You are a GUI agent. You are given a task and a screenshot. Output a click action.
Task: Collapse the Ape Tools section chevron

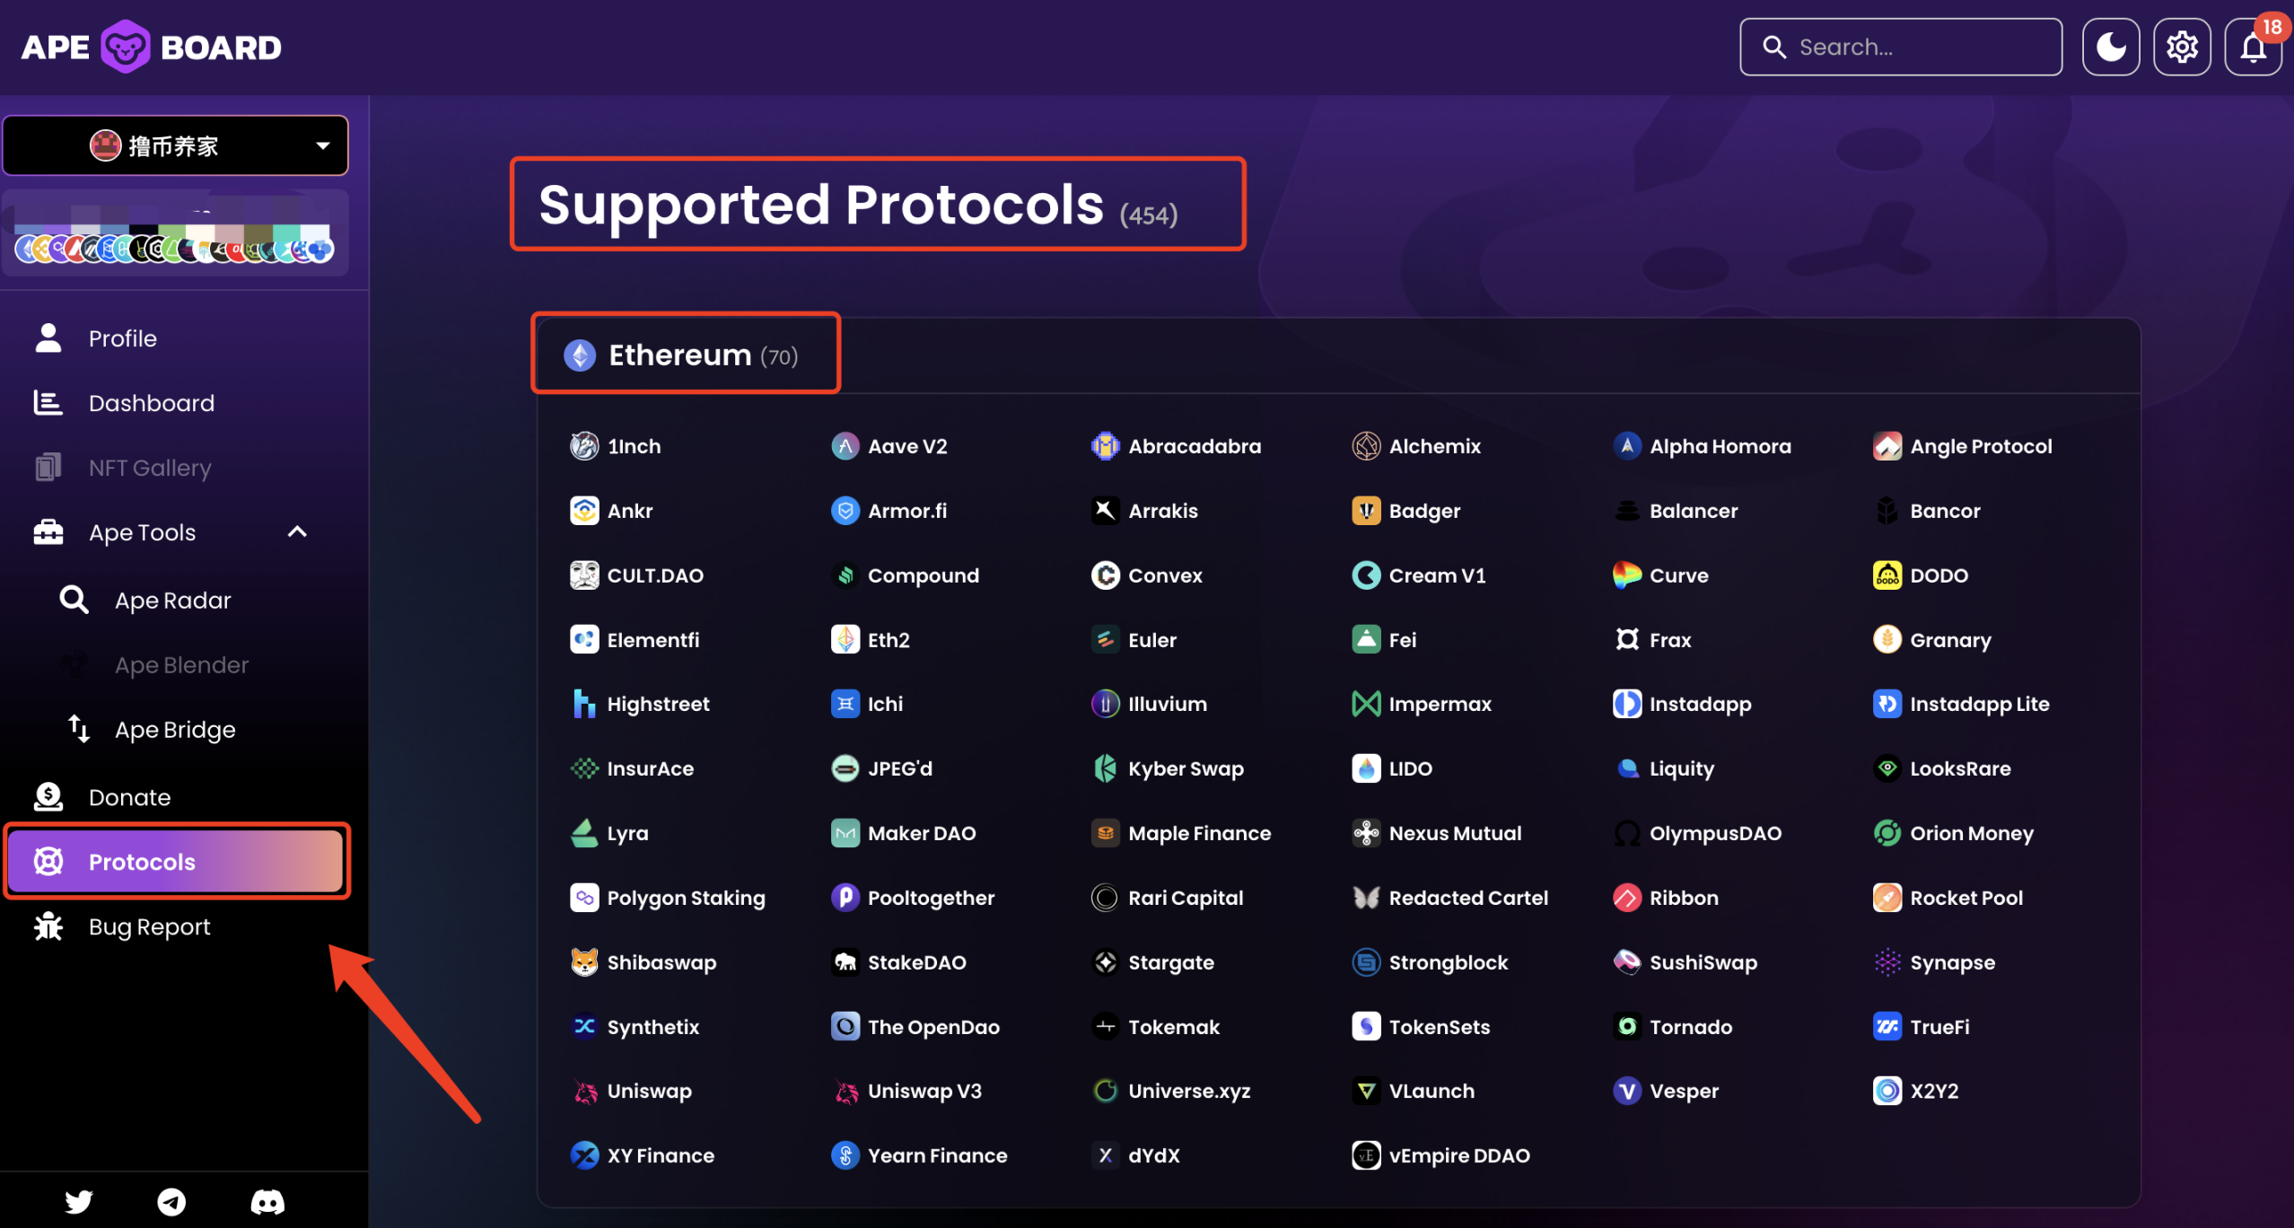click(297, 532)
